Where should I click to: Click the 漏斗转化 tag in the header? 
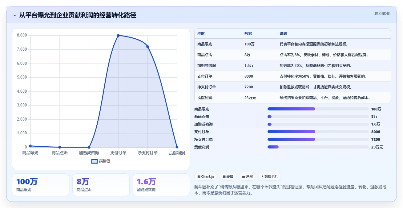point(382,13)
